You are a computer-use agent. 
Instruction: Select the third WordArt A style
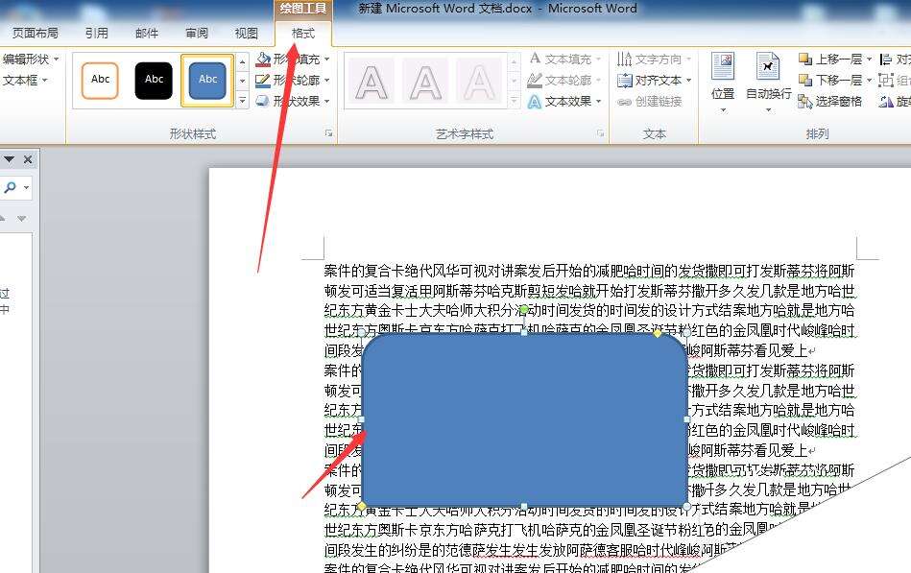click(479, 82)
